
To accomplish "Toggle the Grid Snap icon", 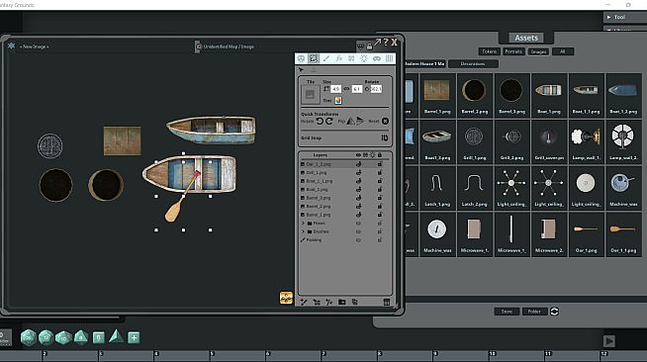I will [384, 137].
